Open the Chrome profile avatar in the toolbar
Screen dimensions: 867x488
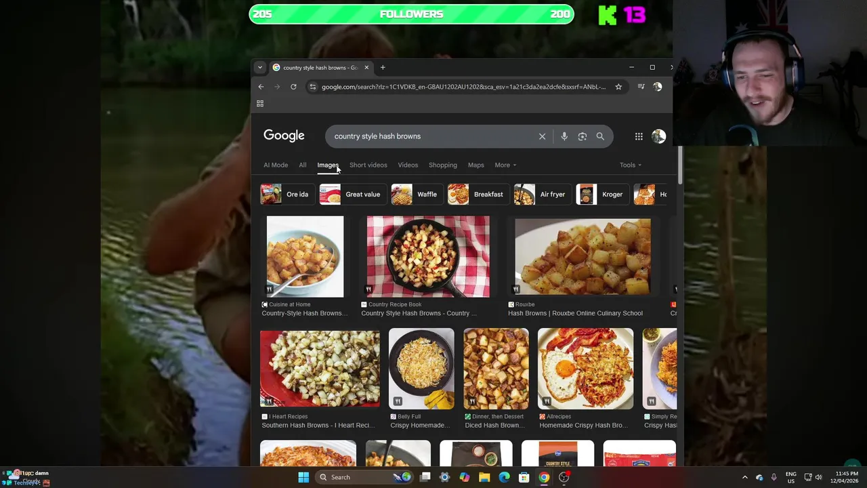657,87
